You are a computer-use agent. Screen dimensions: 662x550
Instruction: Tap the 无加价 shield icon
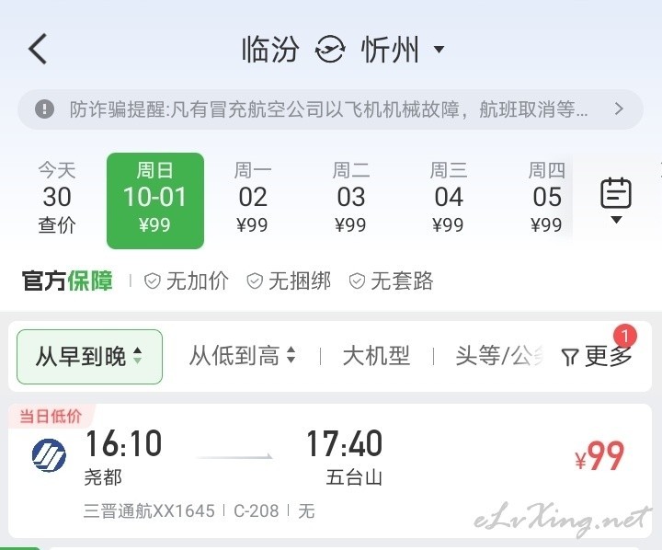point(153,281)
